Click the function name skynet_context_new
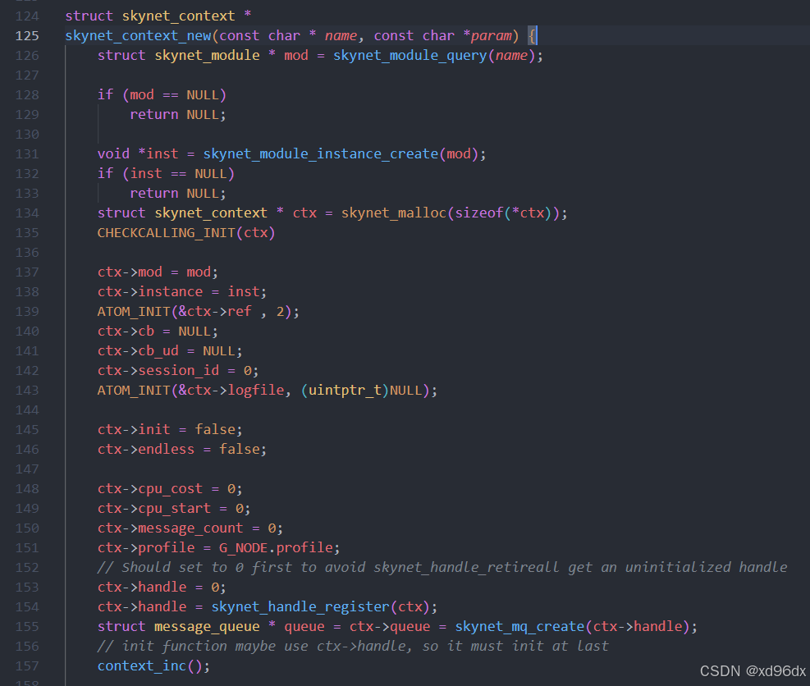Image resolution: width=810 pixels, height=686 pixels. 138,35
